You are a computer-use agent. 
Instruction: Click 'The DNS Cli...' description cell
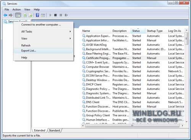coord(121,102)
